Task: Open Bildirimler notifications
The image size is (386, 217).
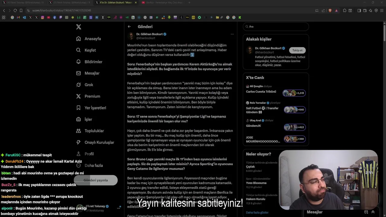Action: tap(89, 62)
